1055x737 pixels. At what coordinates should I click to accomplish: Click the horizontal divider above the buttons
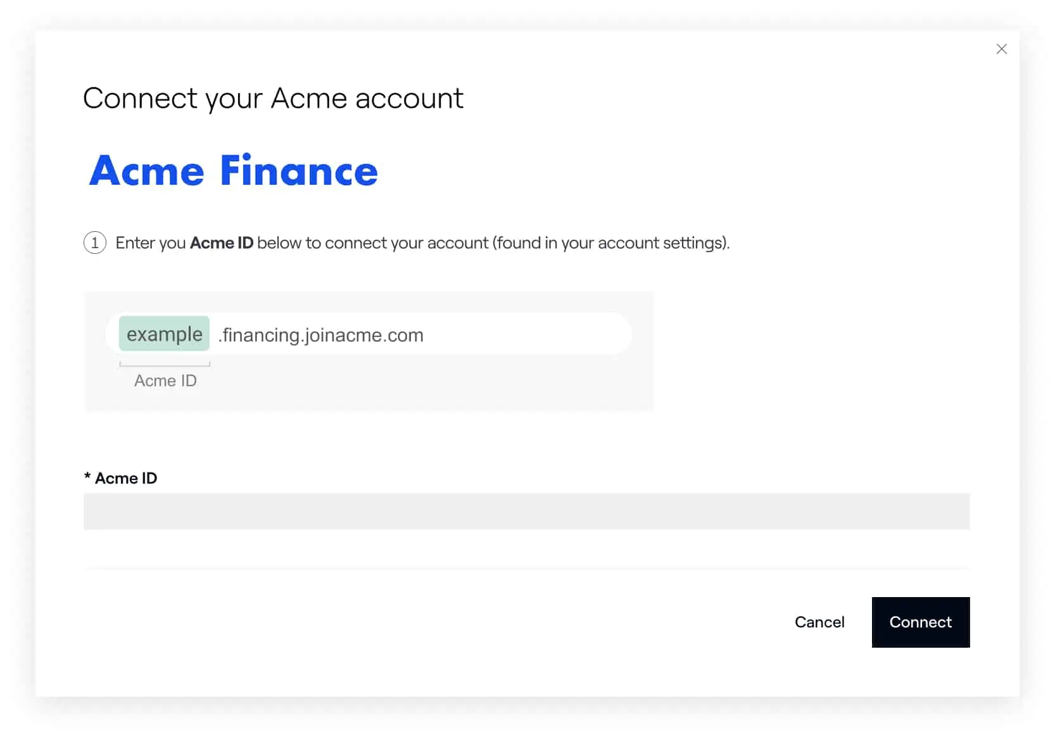coord(526,569)
